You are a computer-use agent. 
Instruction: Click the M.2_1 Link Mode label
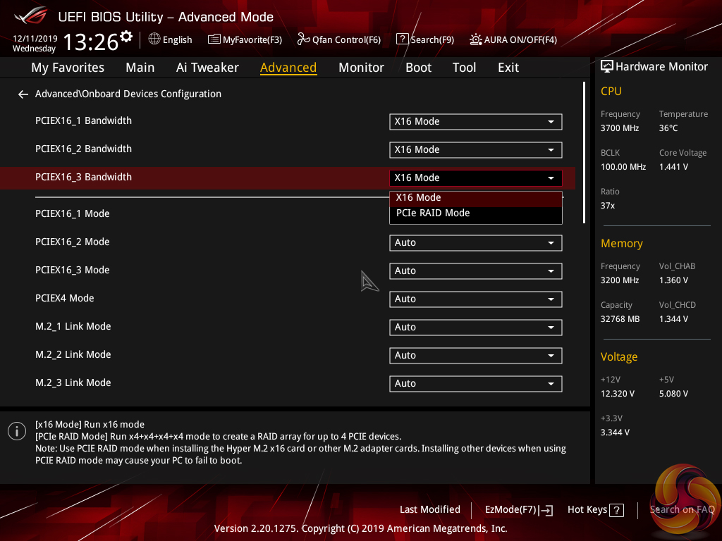coord(73,327)
